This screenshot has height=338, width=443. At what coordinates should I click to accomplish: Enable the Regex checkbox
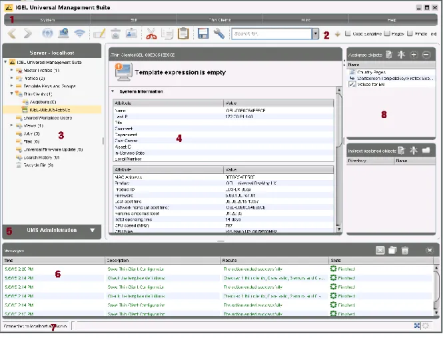pos(387,33)
